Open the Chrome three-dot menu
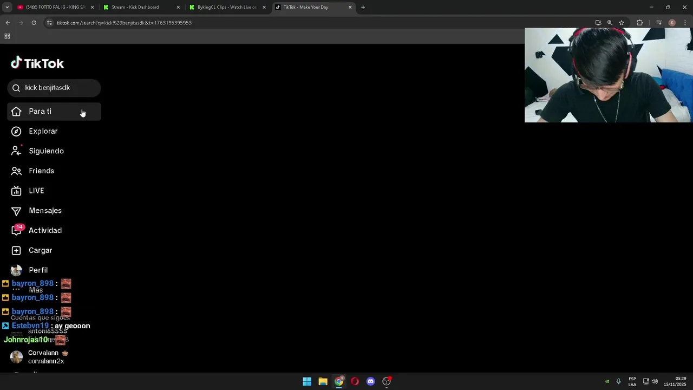The height and width of the screenshot is (390, 693). click(x=684, y=23)
